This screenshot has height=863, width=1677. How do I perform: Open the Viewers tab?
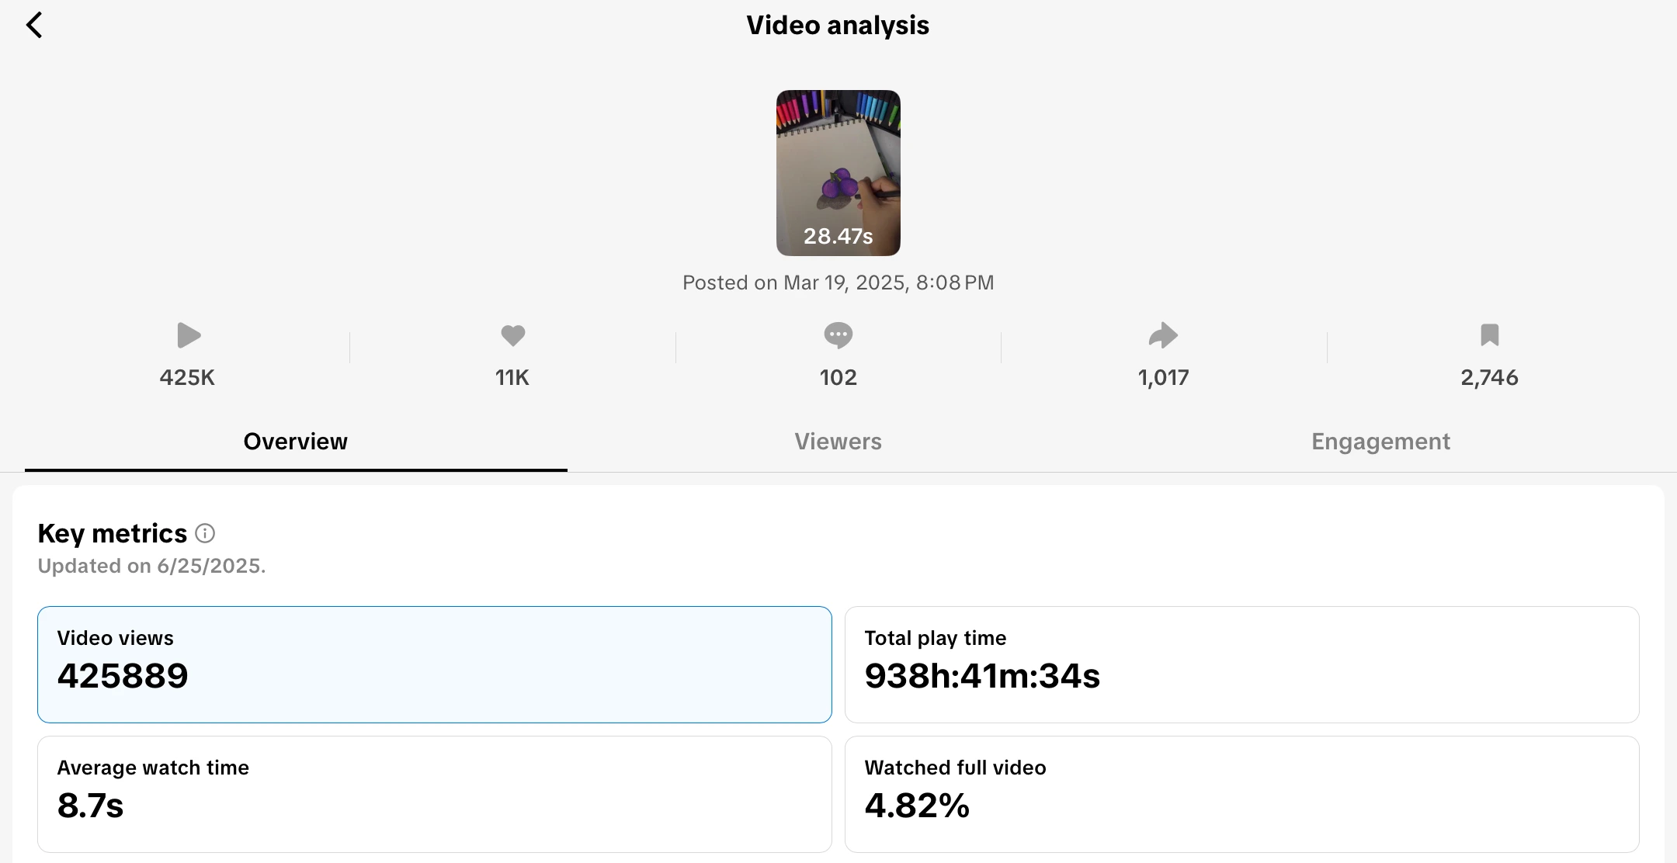tap(838, 442)
